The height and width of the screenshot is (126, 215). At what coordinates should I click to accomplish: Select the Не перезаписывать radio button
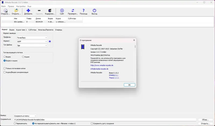point(33,124)
